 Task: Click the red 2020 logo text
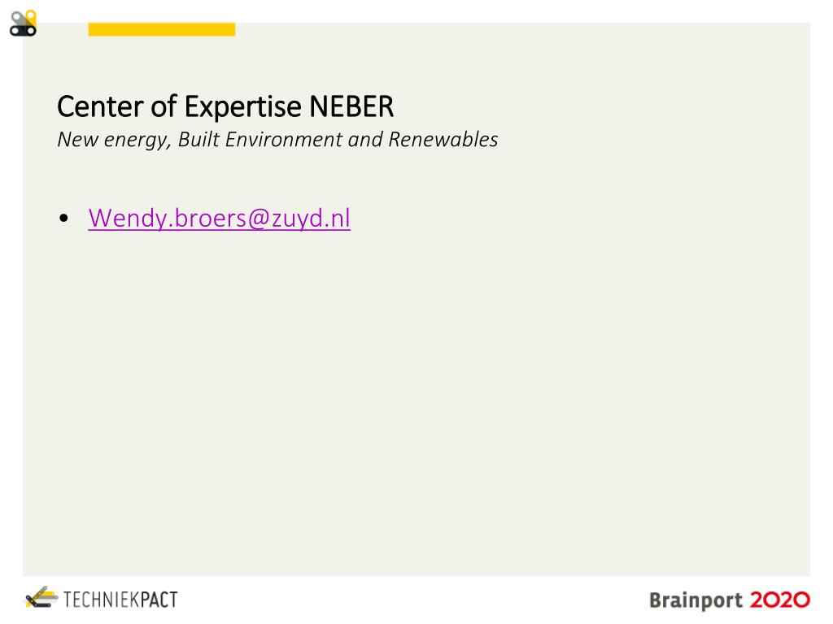pos(780,600)
